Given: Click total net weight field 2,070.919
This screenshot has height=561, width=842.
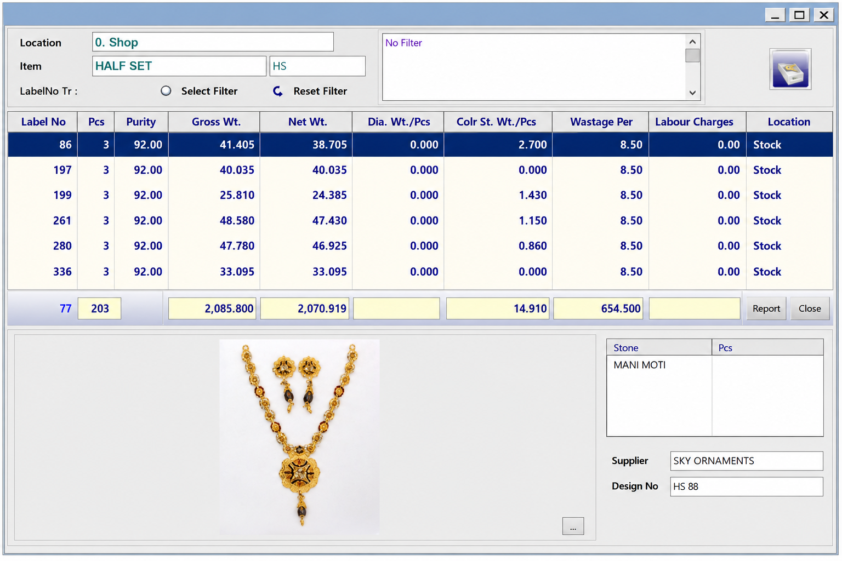Looking at the screenshot, I should click(305, 308).
